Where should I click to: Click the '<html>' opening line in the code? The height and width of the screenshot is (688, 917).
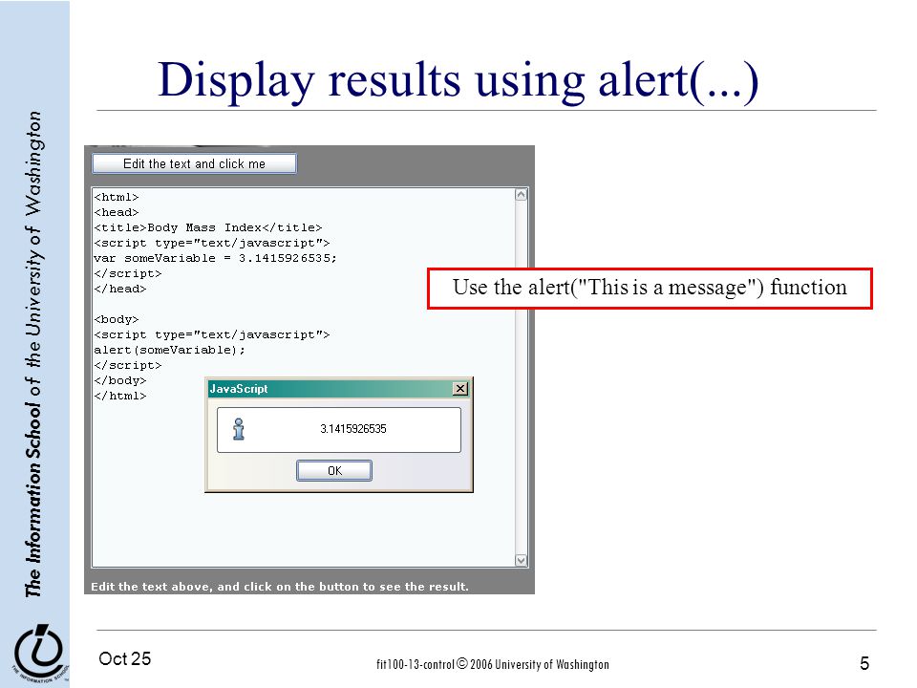click(x=117, y=197)
